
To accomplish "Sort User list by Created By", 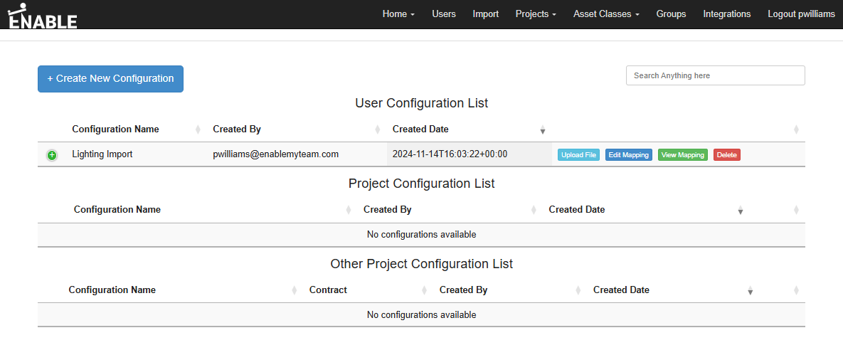I will (237, 129).
